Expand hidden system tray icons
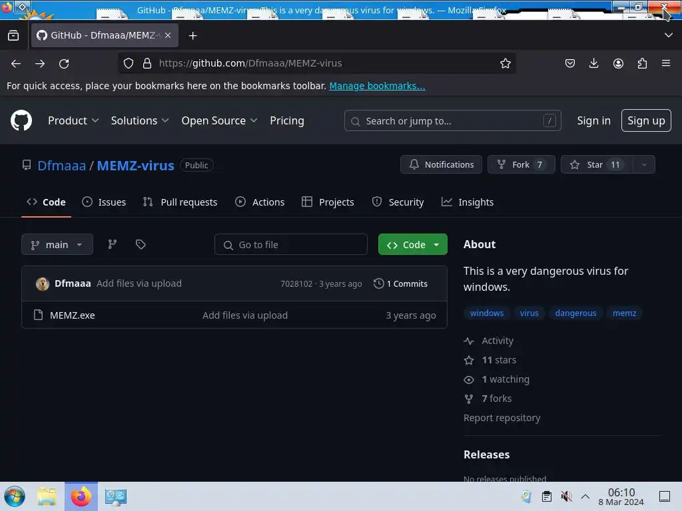This screenshot has width=682, height=511. pyautogui.click(x=585, y=496)
